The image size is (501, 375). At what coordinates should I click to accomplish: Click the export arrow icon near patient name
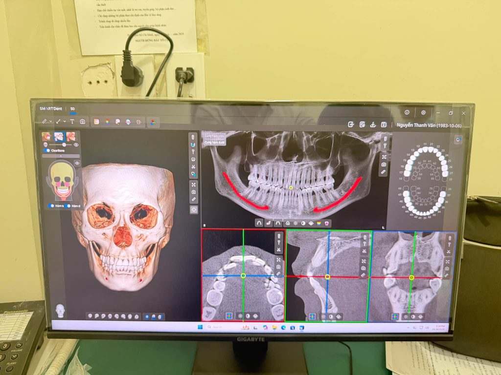[x=351, y=125]
